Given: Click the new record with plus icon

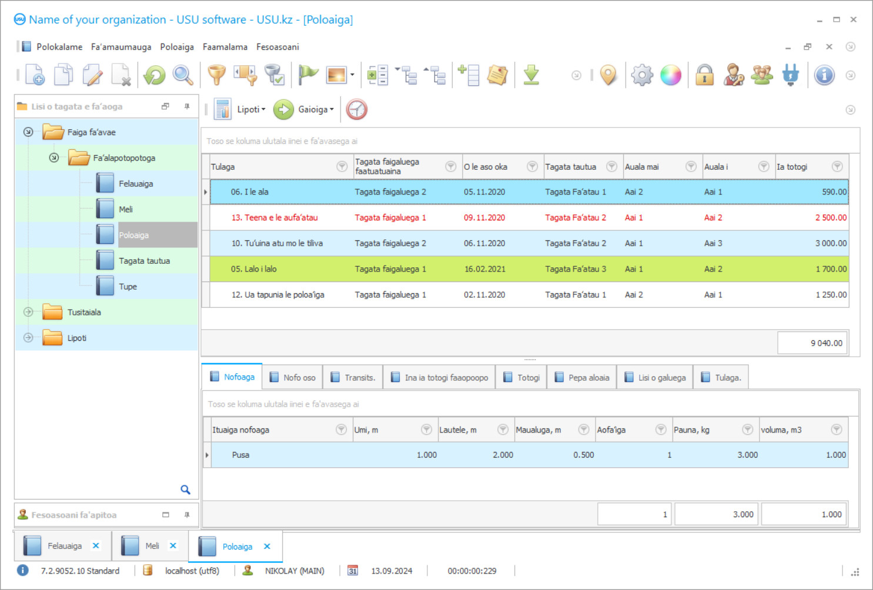Looking at the screenshot, I should click(x=35, y=75).
